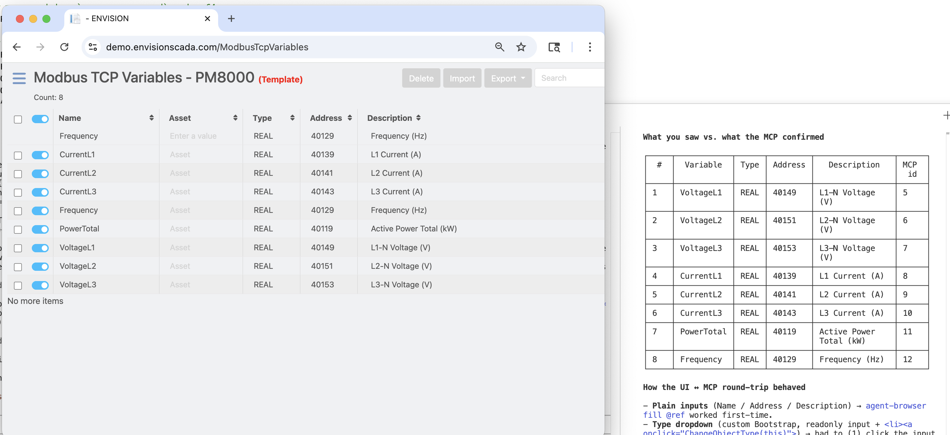The height and width of the screenshot is (435, 950).
Task: Check the CurrentL1 row checkbox
Action: [18, 156]
